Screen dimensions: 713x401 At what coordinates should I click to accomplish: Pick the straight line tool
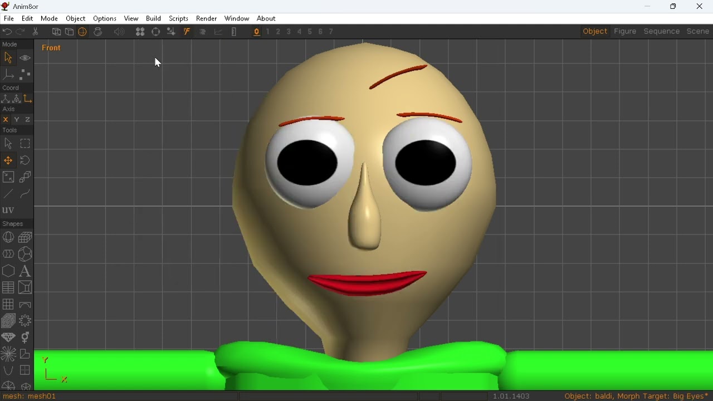pos(8,194)
